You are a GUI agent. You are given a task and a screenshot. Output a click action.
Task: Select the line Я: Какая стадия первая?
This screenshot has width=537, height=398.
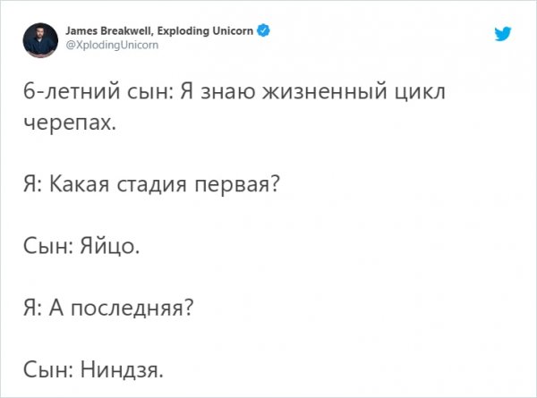pos(148,185)
